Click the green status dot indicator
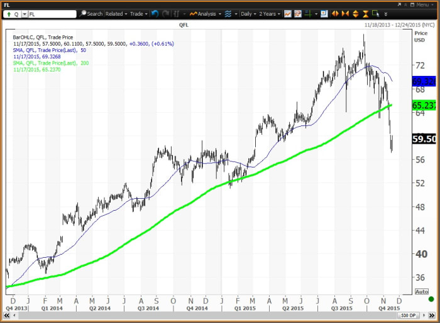This screenshot has height=323, width=440. [431, 299]
